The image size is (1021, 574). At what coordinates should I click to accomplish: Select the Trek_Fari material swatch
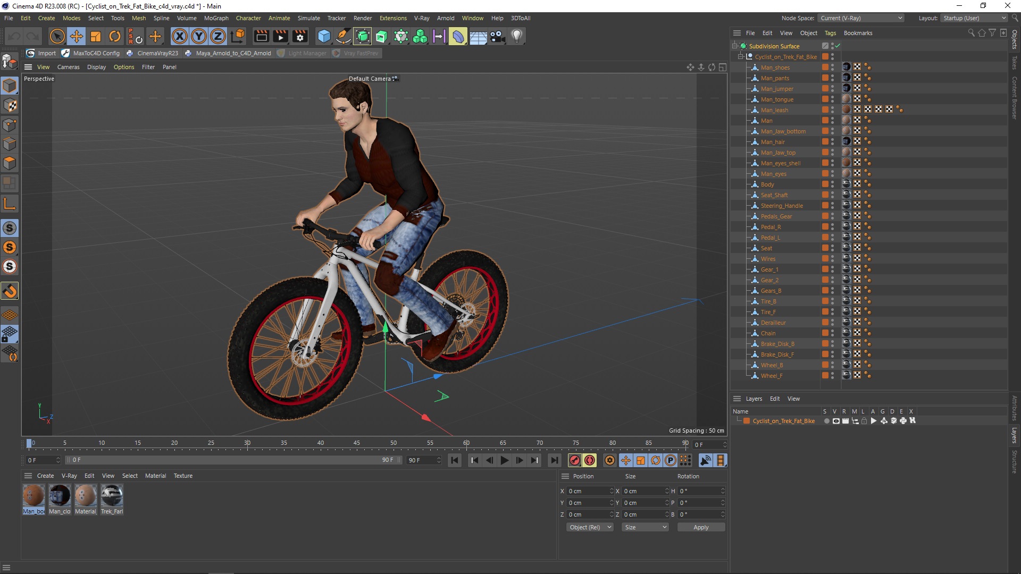coord(112,500)
